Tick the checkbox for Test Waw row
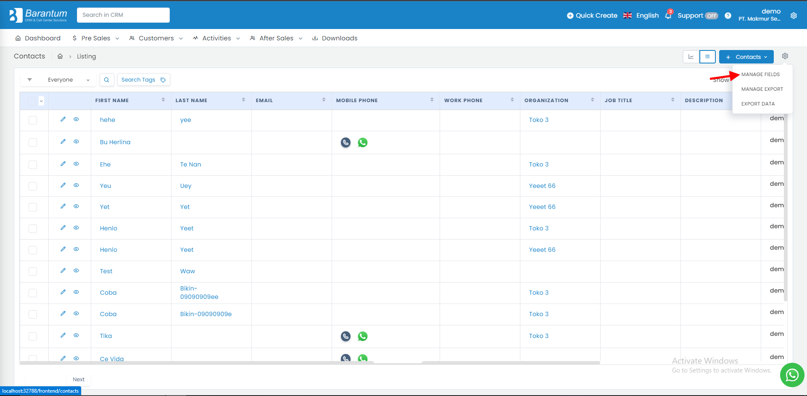807x396 pixels. 33,272
